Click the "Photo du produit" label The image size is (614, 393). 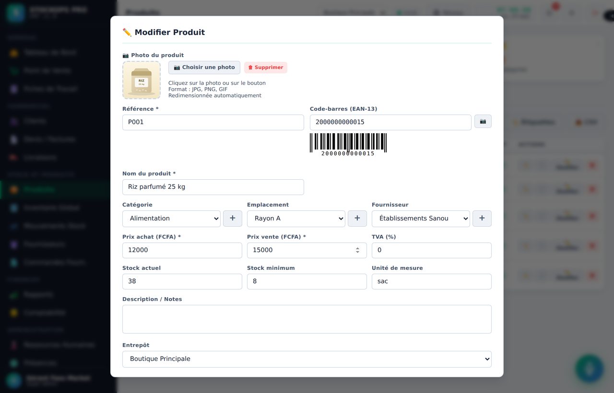coord(153,55)
